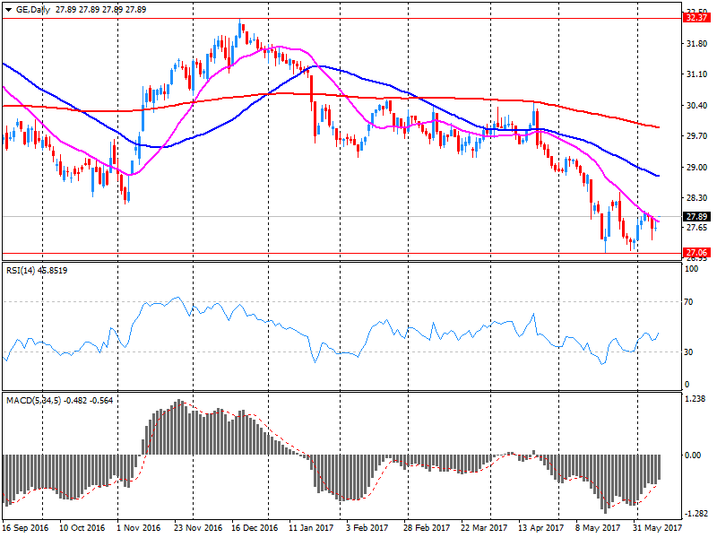Click the 16 Dec 2016 date label
717x538 pixels.
255,528
